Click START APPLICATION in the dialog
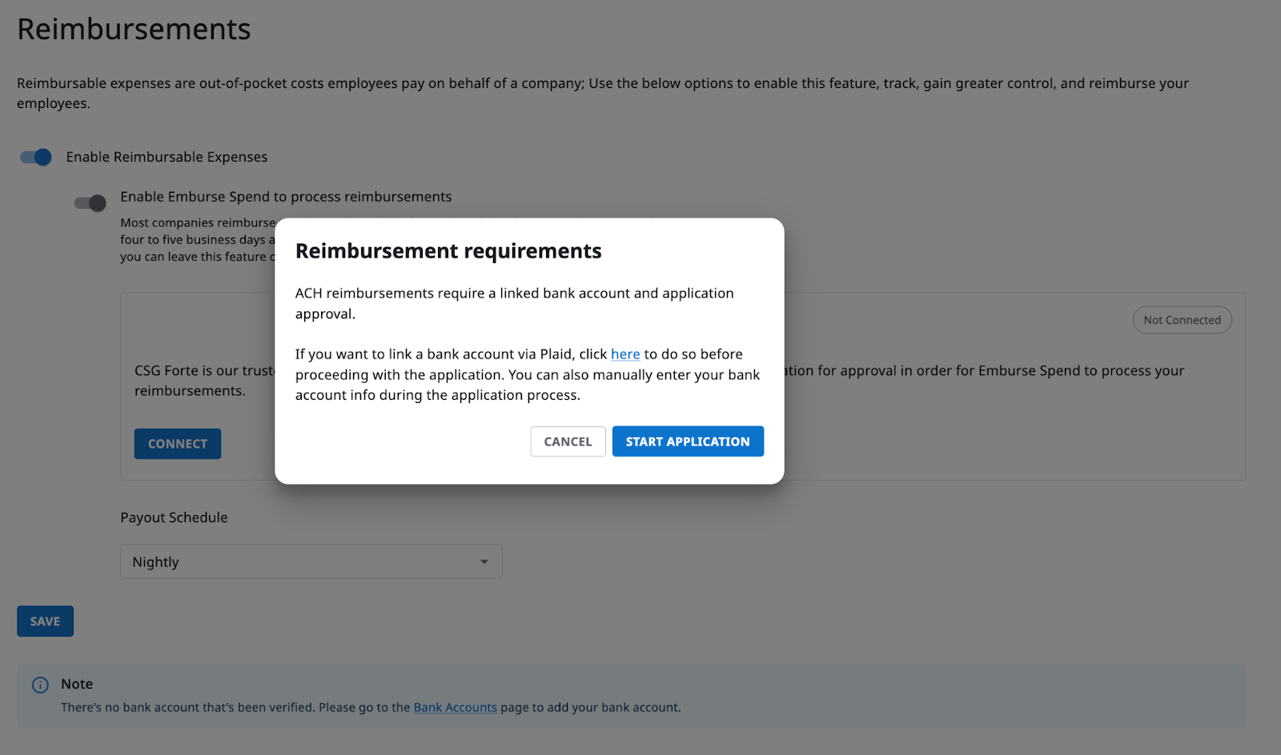The width and height of the screenshot is (1281, 755). coord(687,441)
